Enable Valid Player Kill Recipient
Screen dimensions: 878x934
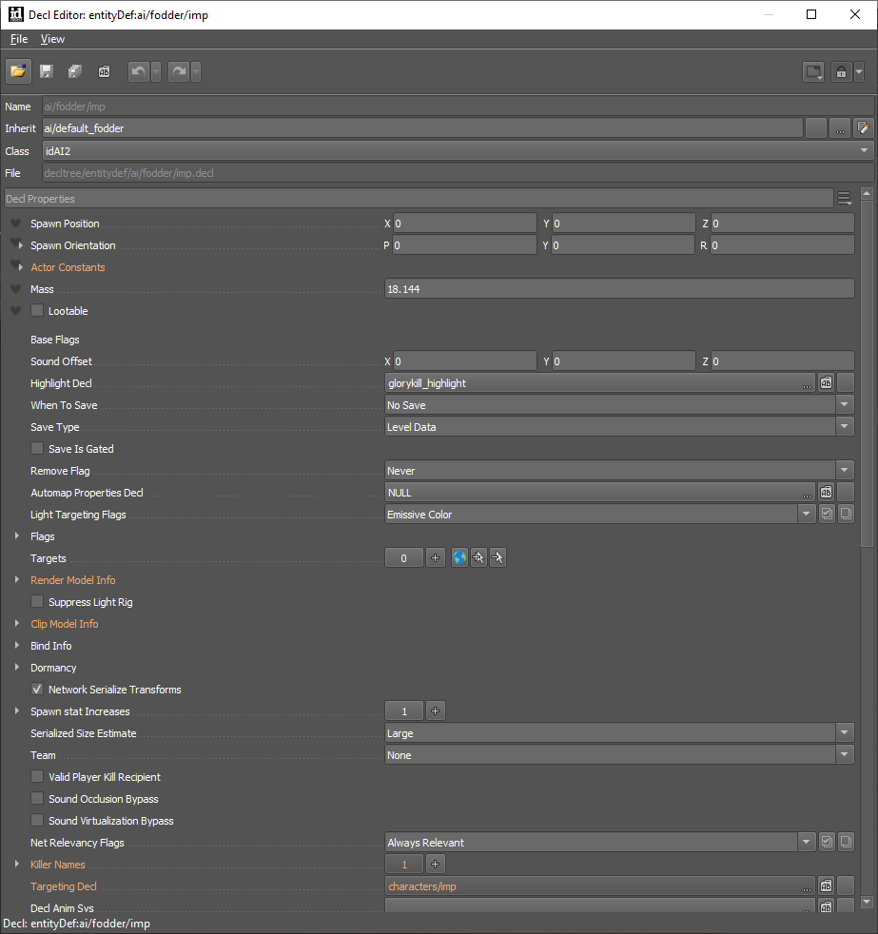point(37,777)
